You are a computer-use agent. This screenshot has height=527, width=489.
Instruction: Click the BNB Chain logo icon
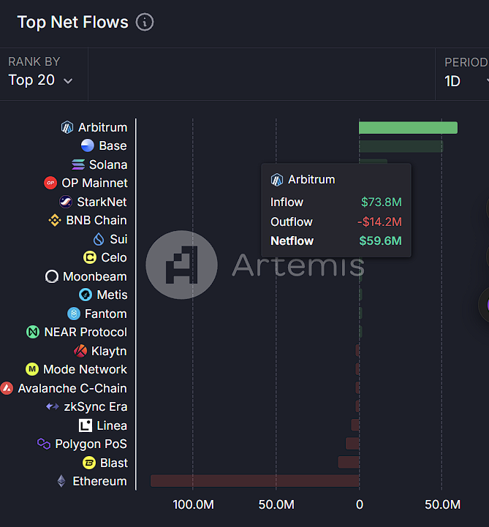(55, 220)
